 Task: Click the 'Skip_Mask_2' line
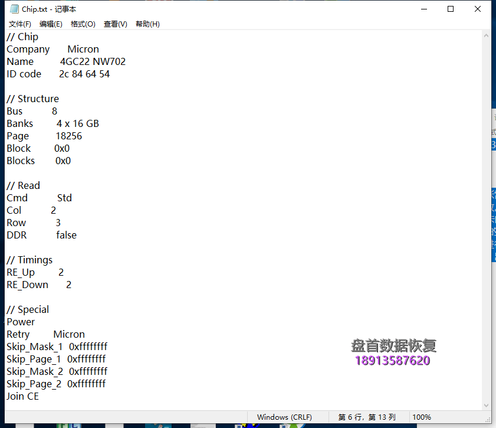pyautogui.click(x=57, y=371)
